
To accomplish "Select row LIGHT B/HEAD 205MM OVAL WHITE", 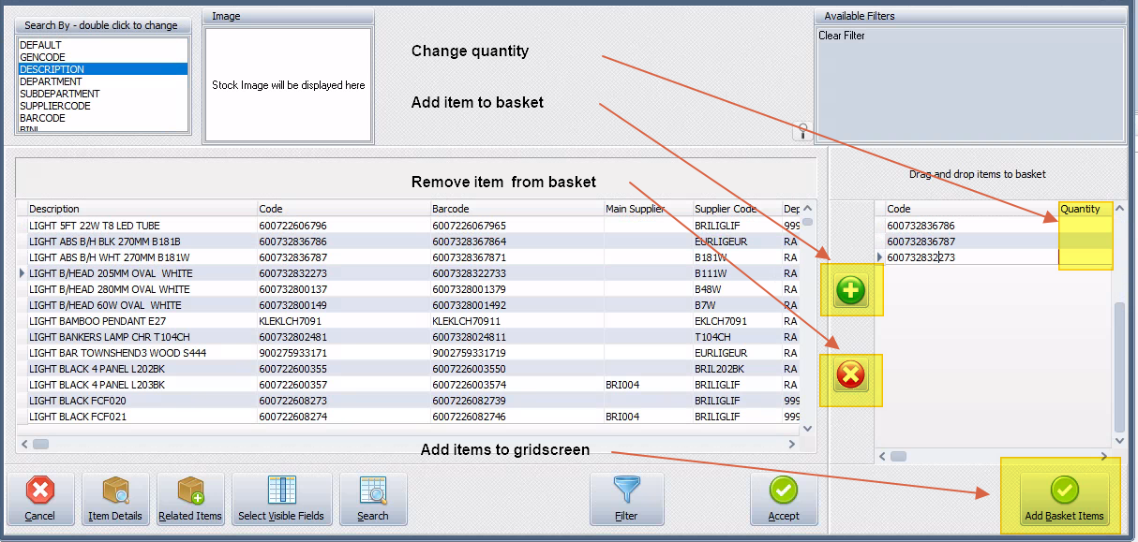I will 408,273.
